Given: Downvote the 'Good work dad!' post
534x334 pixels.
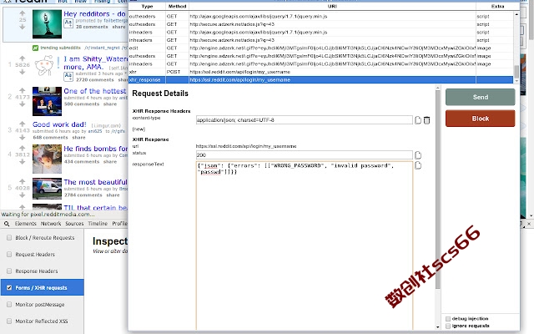Looking at the screenshot, I should (23, 137).
